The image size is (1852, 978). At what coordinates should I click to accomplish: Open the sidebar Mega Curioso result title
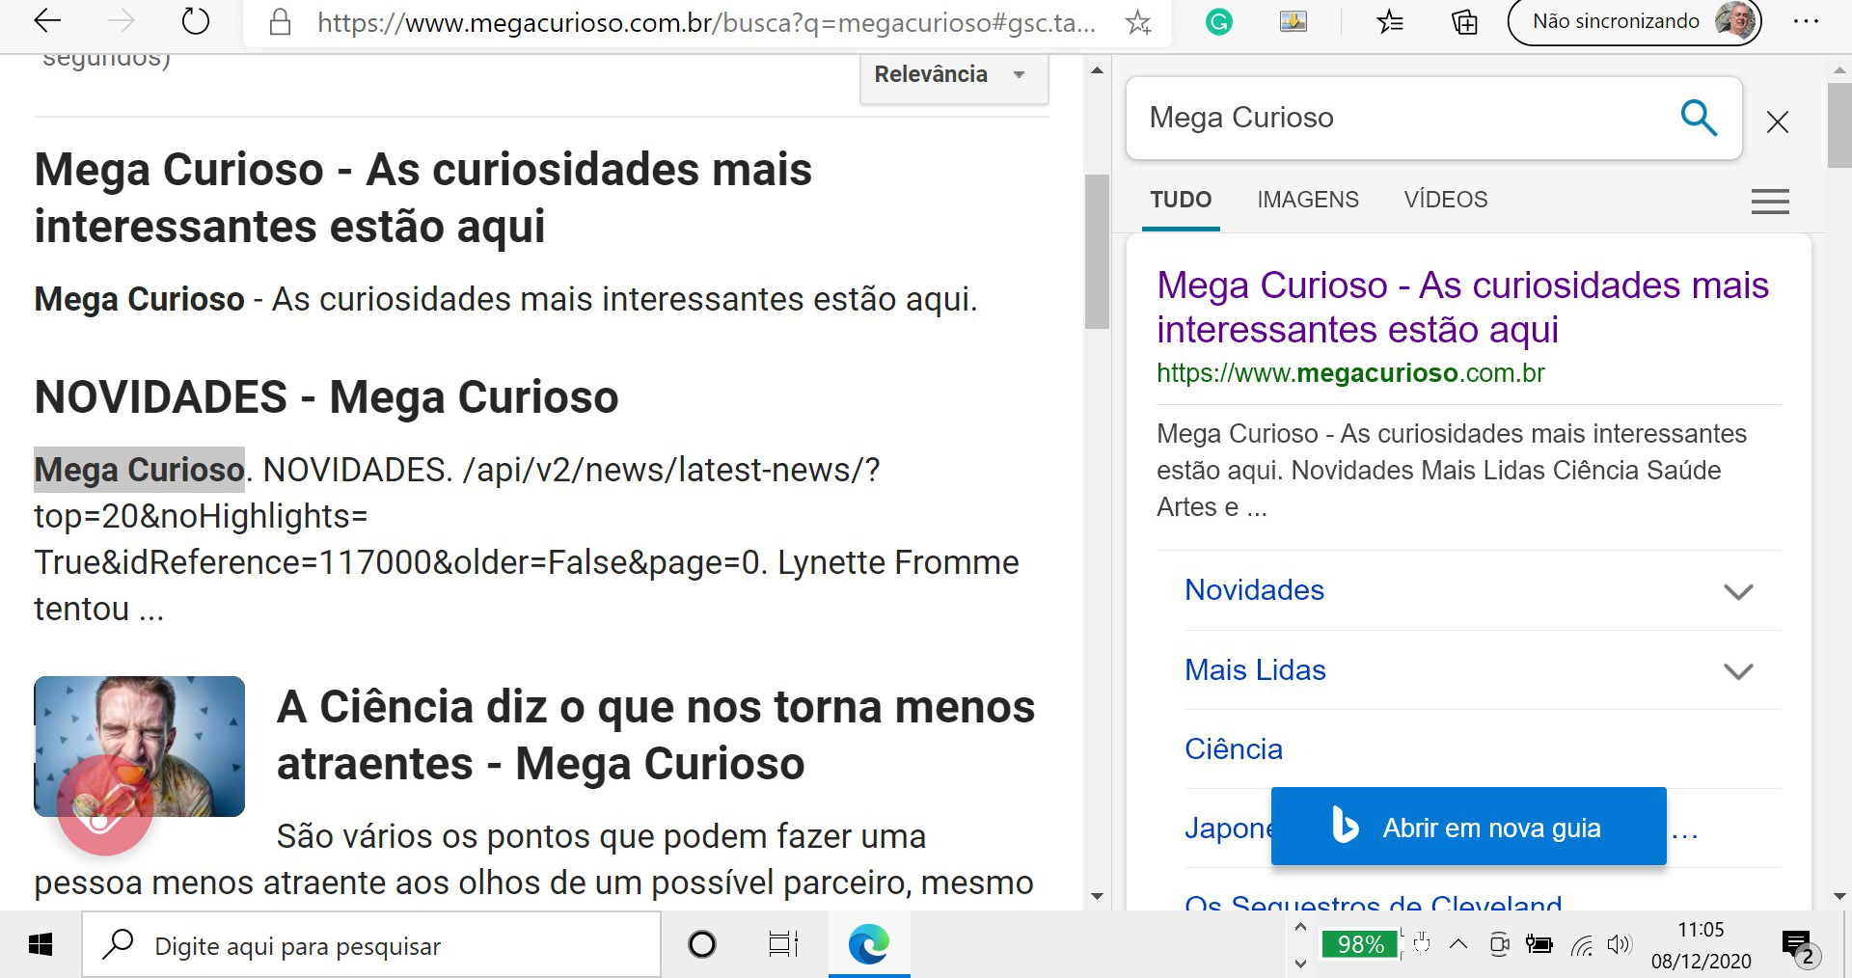coord(1462,307)
